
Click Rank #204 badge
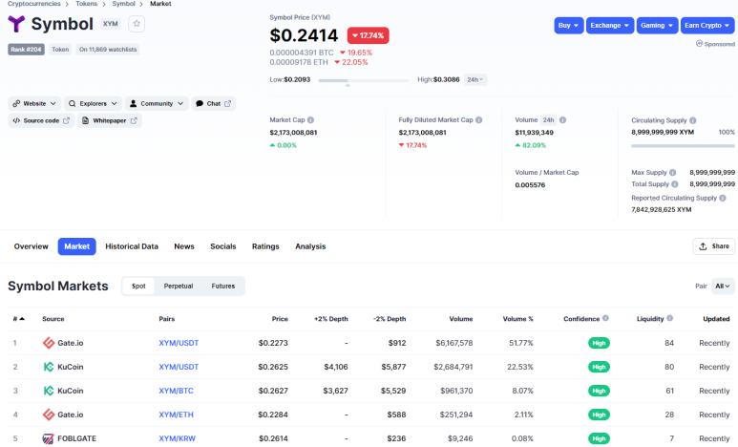point(26,50)
